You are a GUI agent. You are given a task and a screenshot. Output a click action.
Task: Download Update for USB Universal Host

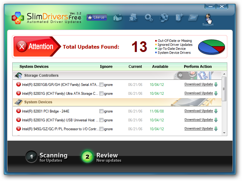[x=199, y=120]
